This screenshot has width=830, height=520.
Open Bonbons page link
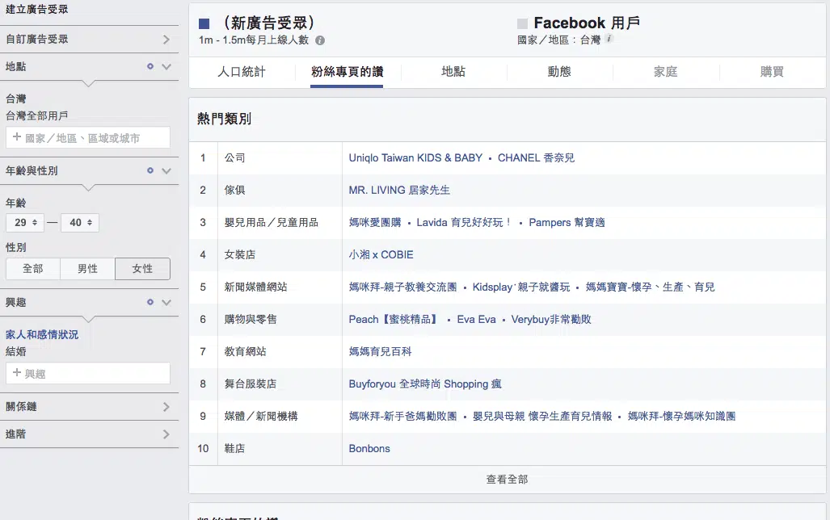pyautogui.click(x=369, y=448)
